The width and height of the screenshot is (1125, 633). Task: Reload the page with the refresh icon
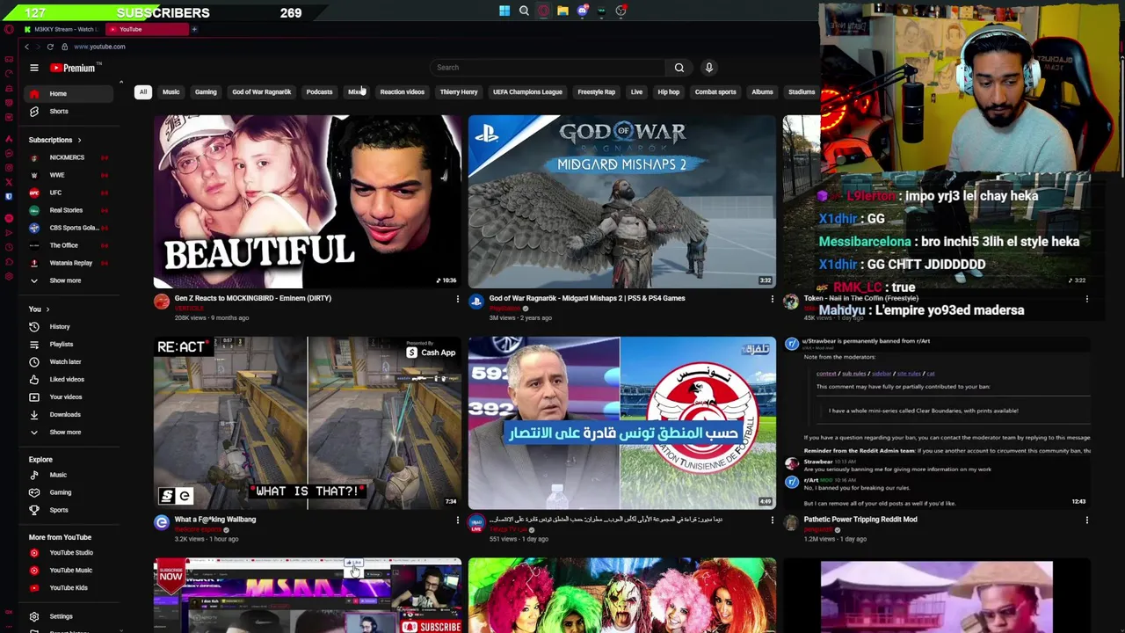click(x=50, y=47)
